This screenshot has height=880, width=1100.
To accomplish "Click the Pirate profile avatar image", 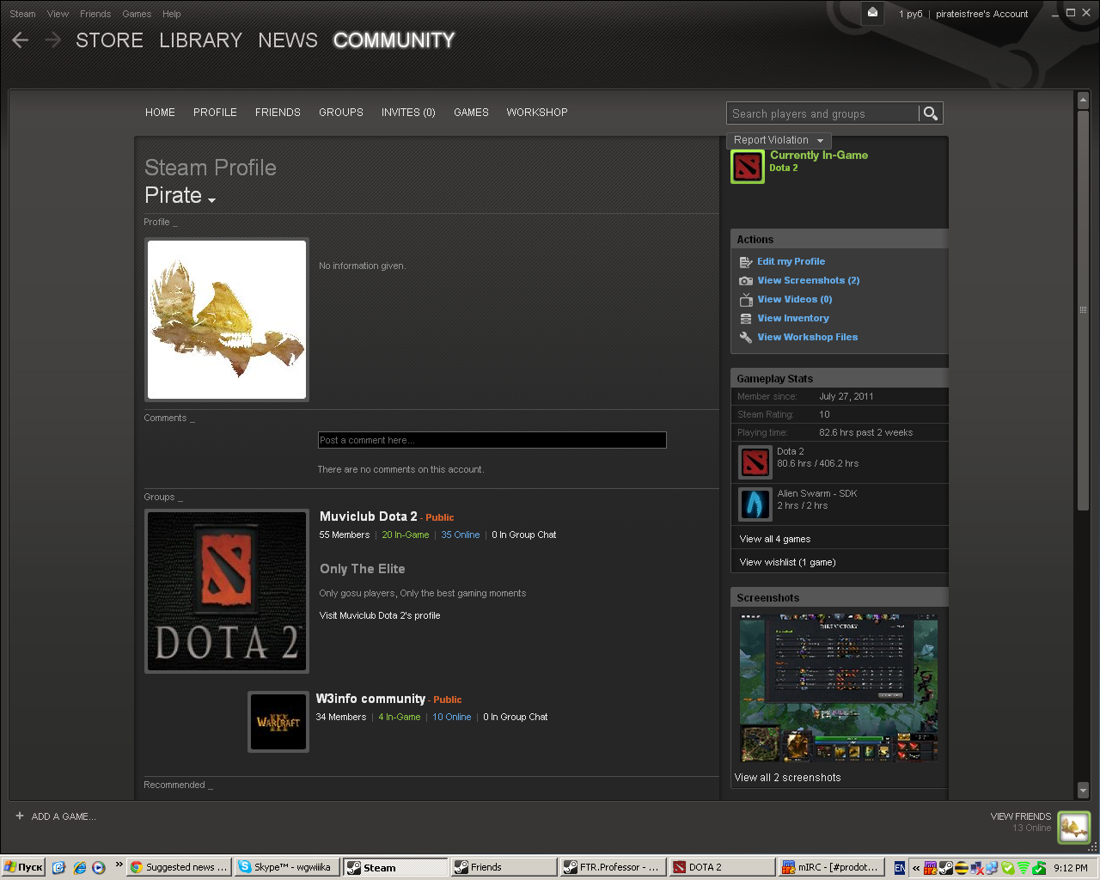I will 227,320.
